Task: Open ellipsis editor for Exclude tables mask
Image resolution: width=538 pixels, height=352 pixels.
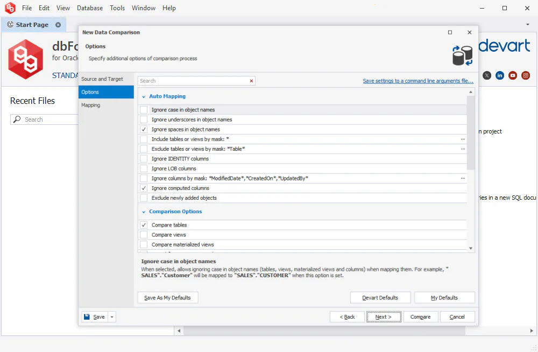Action: coord(463,149)
